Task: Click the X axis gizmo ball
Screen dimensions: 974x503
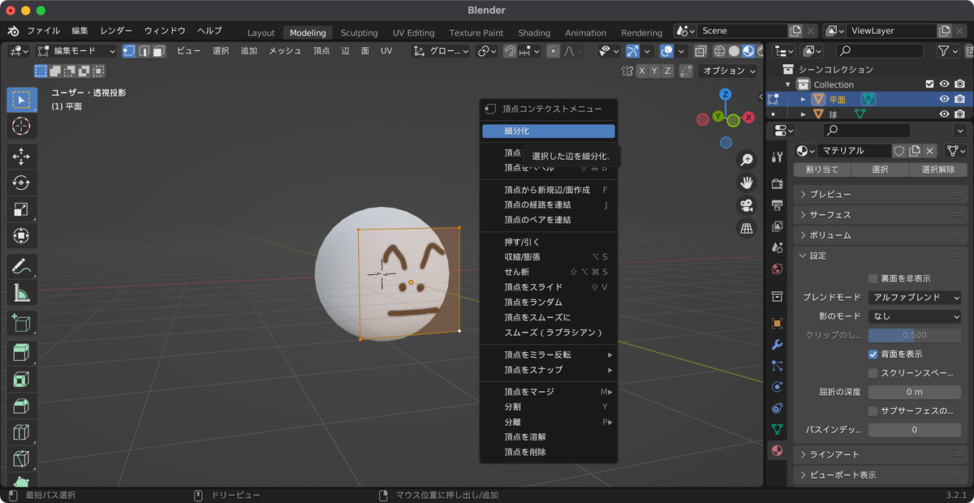Action: pyautogui.click(x=748, y=118)
